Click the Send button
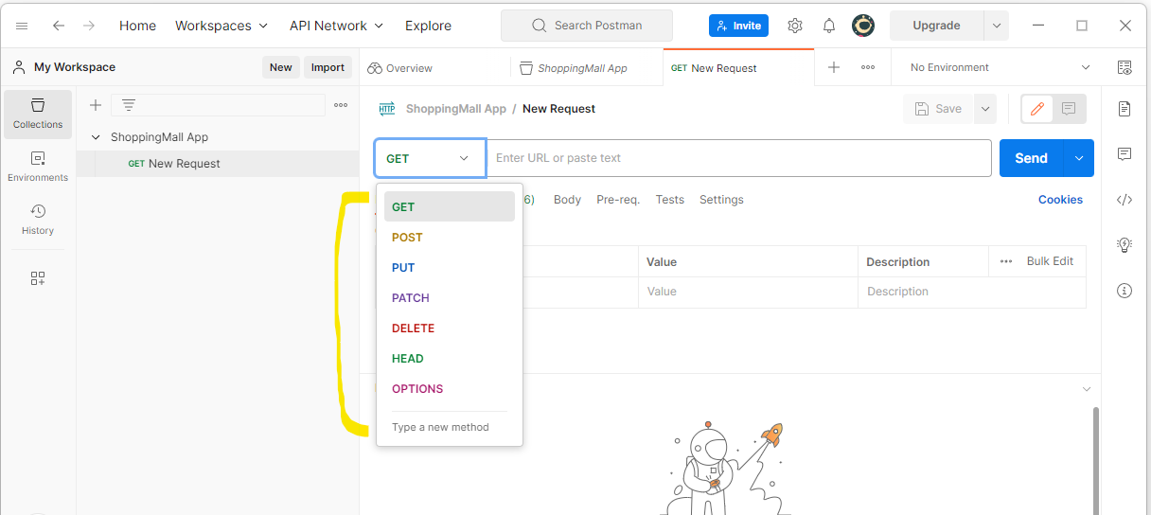 [x=1032, y=158]
